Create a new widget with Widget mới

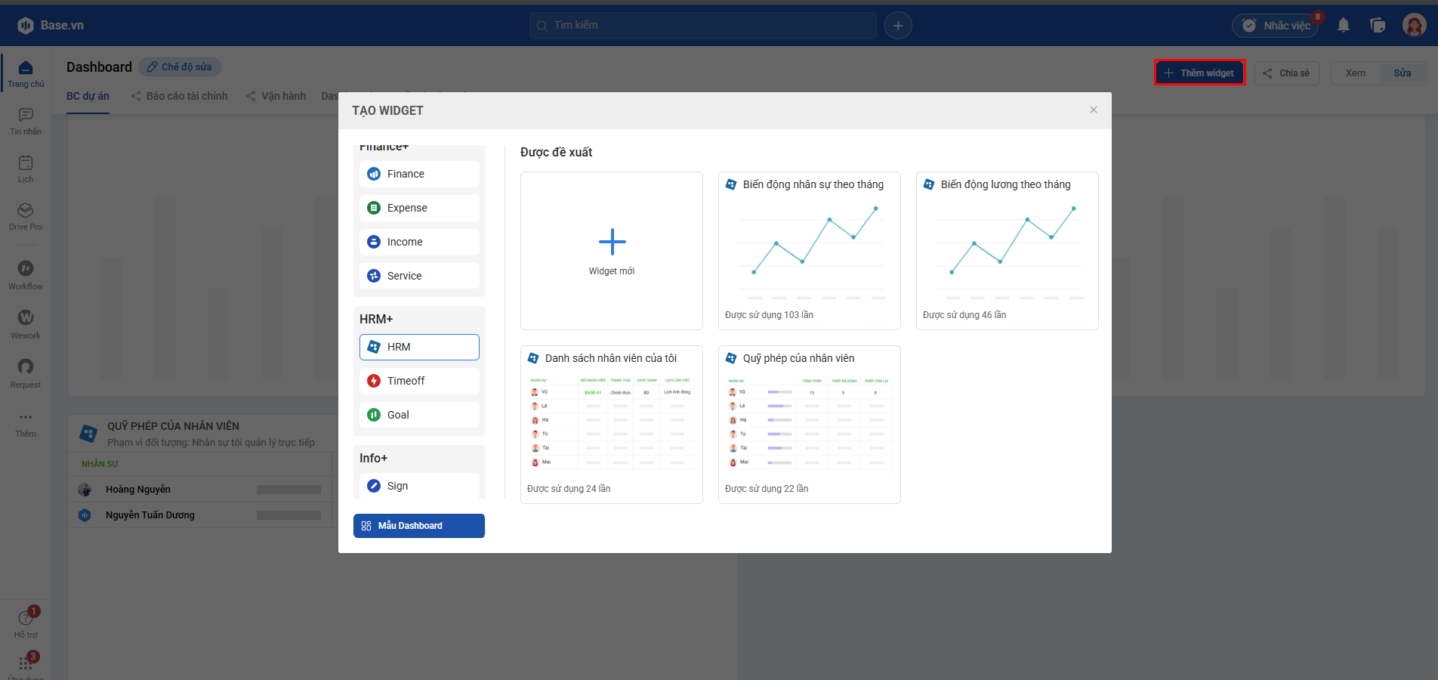coord(612,251)
